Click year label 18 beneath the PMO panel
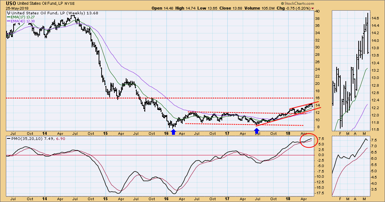The width and height of the screenshot is (385, 202). click(x=288, y=199)
